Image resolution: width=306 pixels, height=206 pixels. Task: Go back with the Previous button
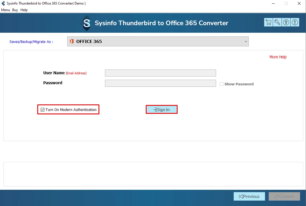[x=249, y=196]
